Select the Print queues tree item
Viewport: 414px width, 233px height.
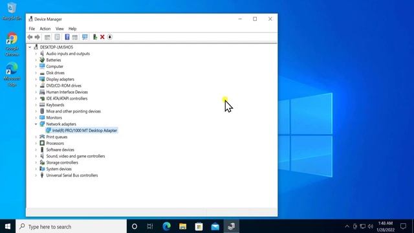56,137
